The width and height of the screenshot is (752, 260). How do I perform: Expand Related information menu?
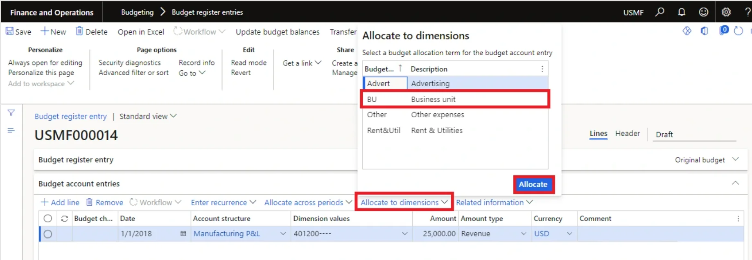[x=495, y=202]
